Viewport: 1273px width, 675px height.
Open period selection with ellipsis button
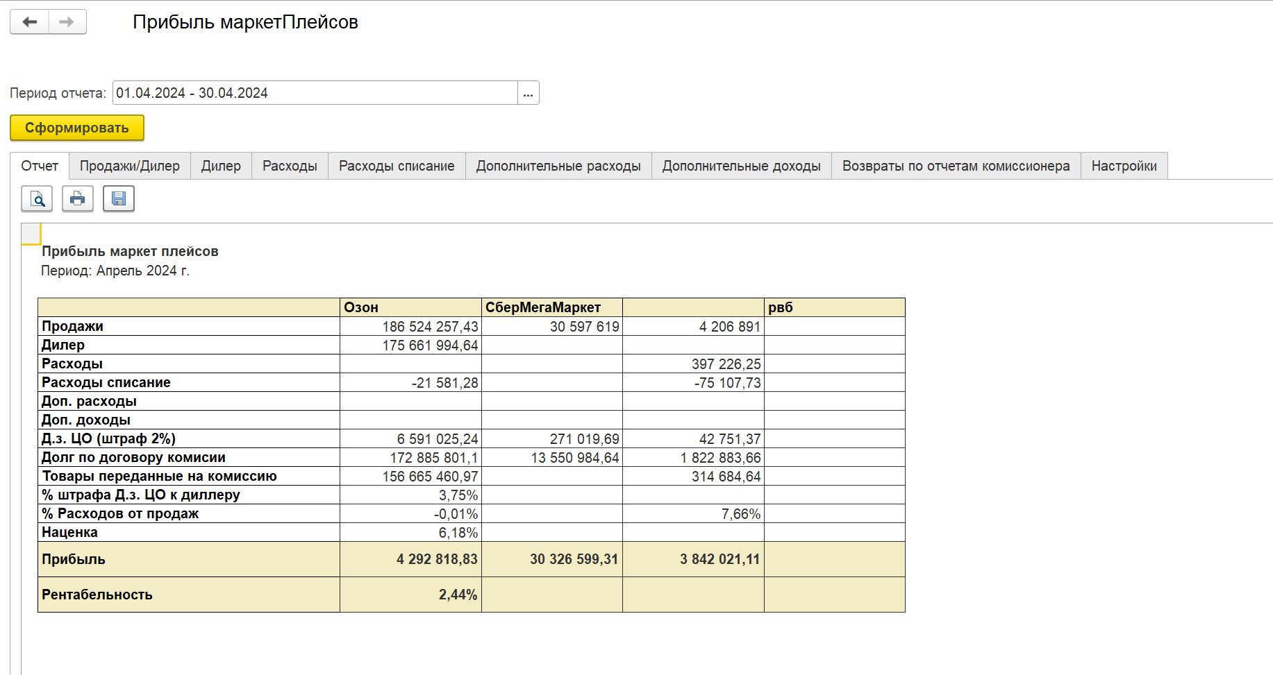[x=528, y=93]
